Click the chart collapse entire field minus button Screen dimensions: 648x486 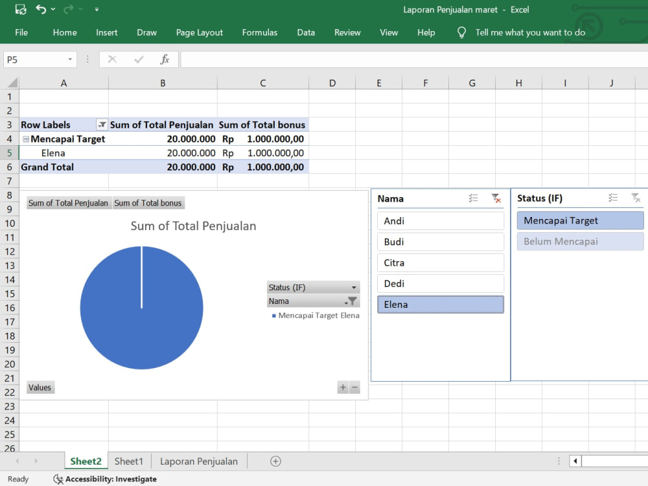pos(354,388)
